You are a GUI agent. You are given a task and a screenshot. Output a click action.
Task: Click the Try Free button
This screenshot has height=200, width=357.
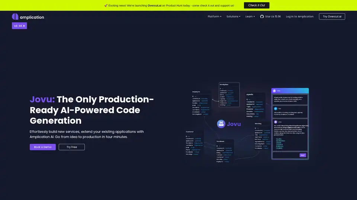pos(72,147)
